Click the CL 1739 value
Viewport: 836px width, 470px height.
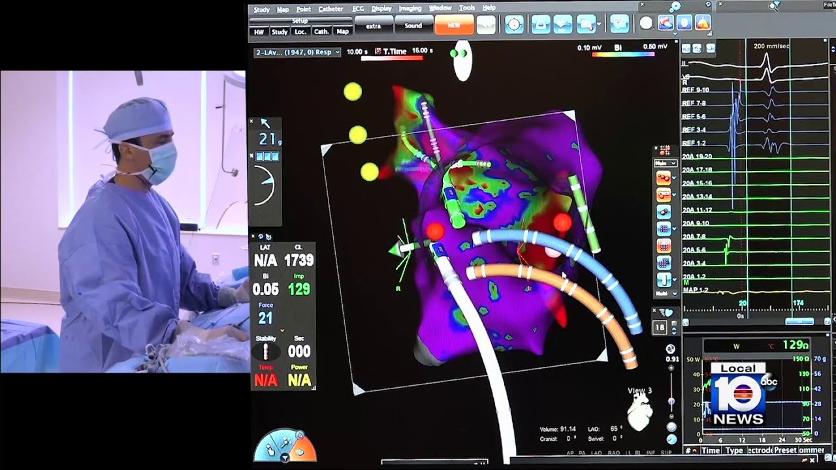(x=298, y=260)
